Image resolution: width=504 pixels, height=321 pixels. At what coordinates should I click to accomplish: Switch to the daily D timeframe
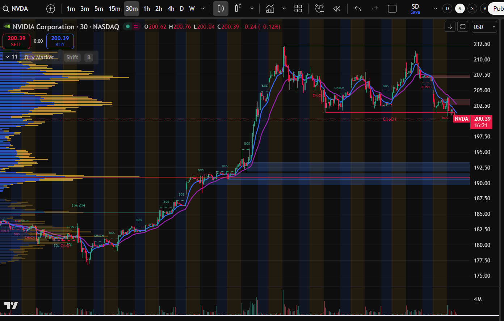182,9
